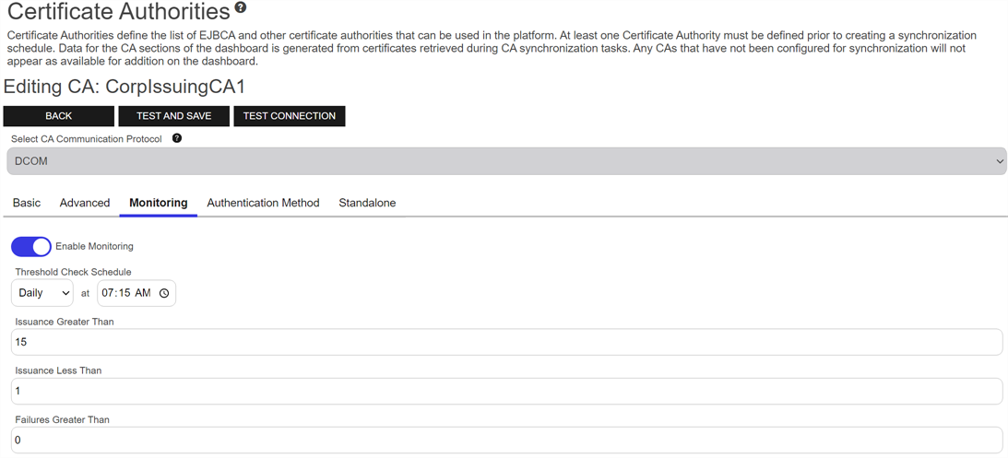Turn off the Enable Monitoring toggle
Image resolution: width=1008 pixels, height=458 pixels.
coord(30,247)
